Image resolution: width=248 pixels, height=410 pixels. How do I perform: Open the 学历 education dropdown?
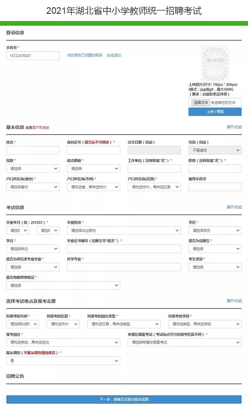(x=215, y=230)
